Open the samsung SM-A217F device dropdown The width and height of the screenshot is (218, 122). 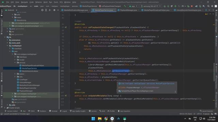pos(151,6)
